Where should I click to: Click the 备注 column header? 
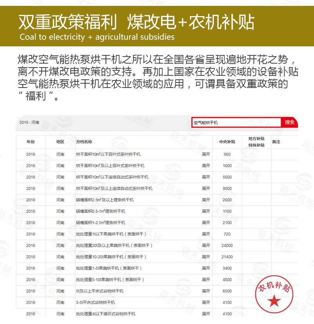(277, 142)
